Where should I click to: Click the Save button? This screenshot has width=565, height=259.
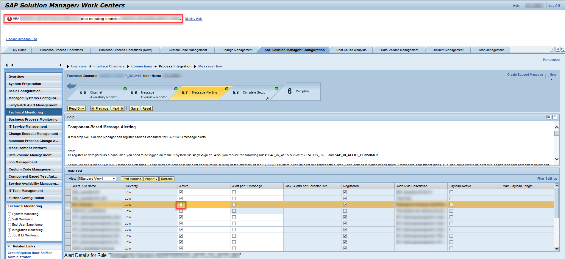point(135,108)
